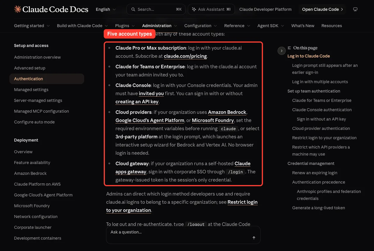Open Development containers in sidebar
Image resolution: width=374 pixels, height=251 pixels.
coord(38,238)
